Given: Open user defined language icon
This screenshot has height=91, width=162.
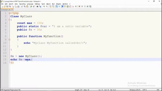Looking at the screenshot, I should tap(65, 6).
